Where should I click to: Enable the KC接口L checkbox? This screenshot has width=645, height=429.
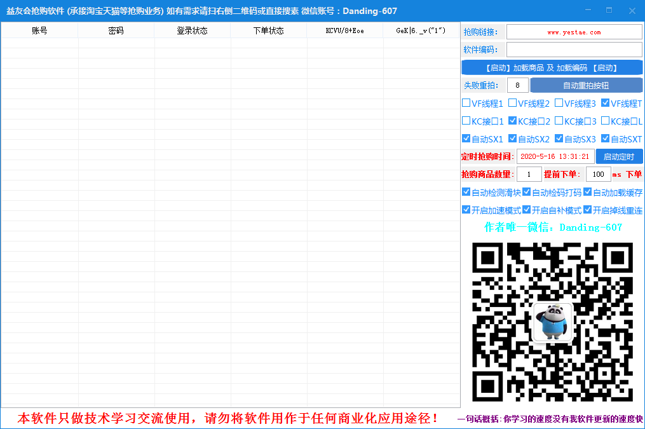coord(605,121)
